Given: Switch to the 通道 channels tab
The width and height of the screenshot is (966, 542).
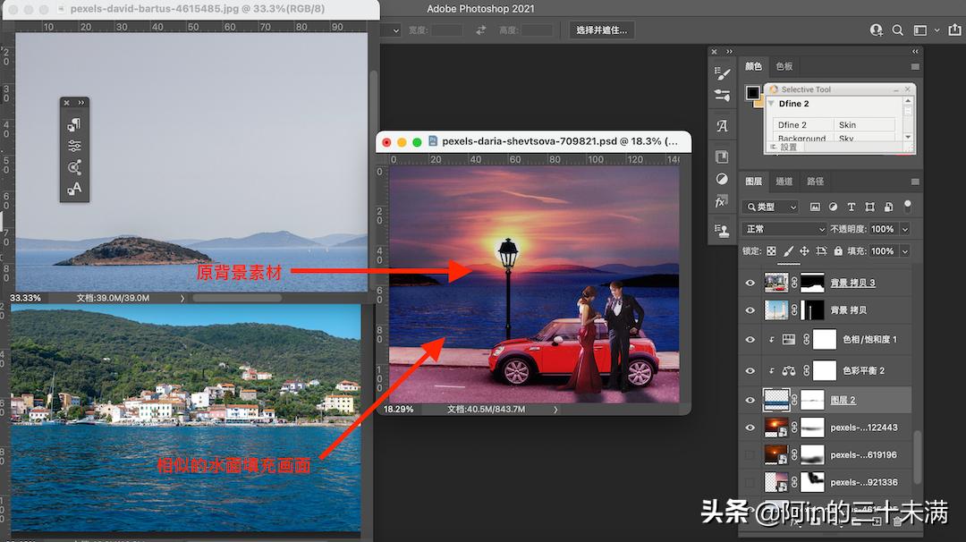Looking at the screenshot, I should [x=784, y=181].
